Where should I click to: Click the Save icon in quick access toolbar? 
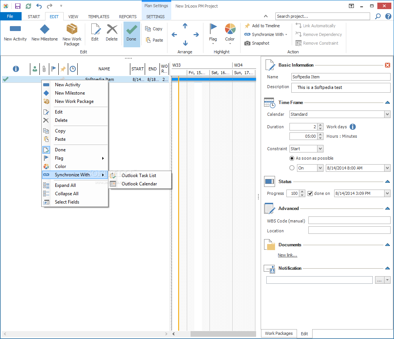tap(17, 6)
